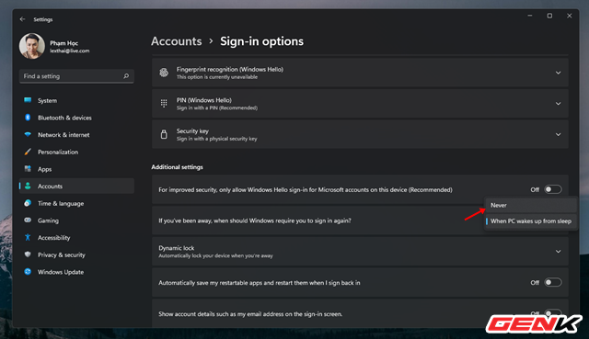Select Accounts in sidebar
Viewport: 589px width, 339px height.
76,186
